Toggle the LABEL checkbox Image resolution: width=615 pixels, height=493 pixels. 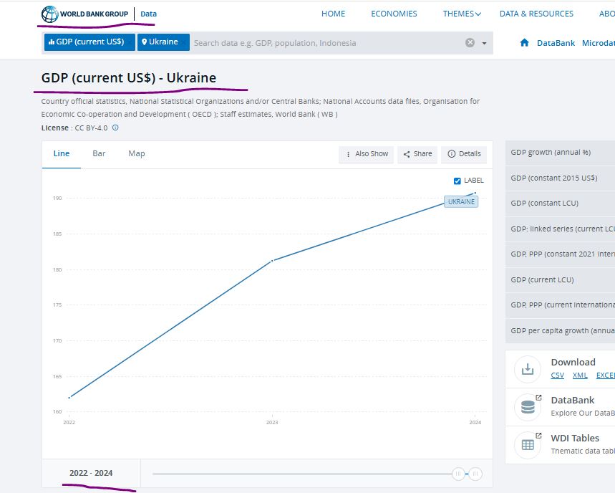[457, 181]
